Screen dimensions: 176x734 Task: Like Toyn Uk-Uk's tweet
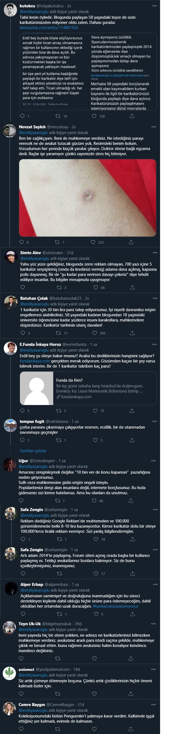[x=94, y=658]
